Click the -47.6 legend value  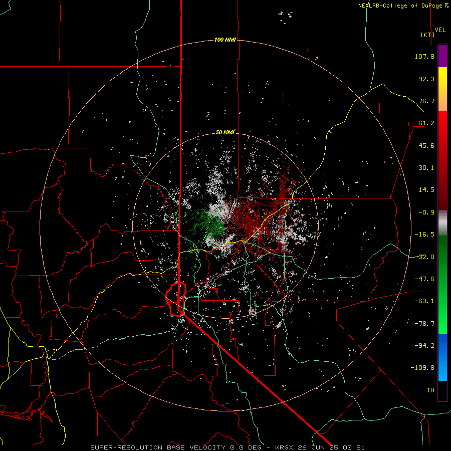point(424,279)
